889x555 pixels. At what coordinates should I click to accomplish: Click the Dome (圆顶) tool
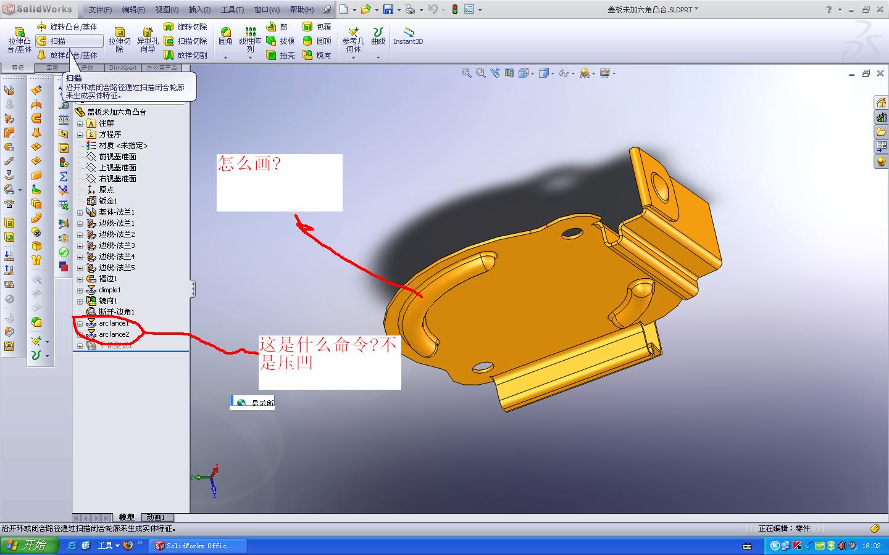point(317,41)
